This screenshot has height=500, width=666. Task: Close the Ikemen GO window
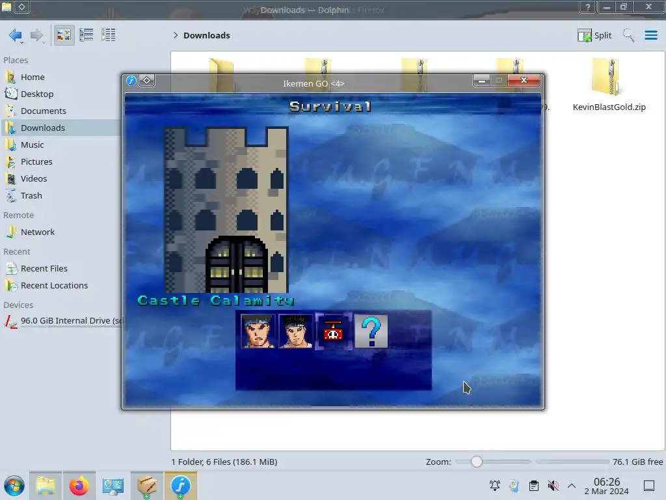coord(524,80)
